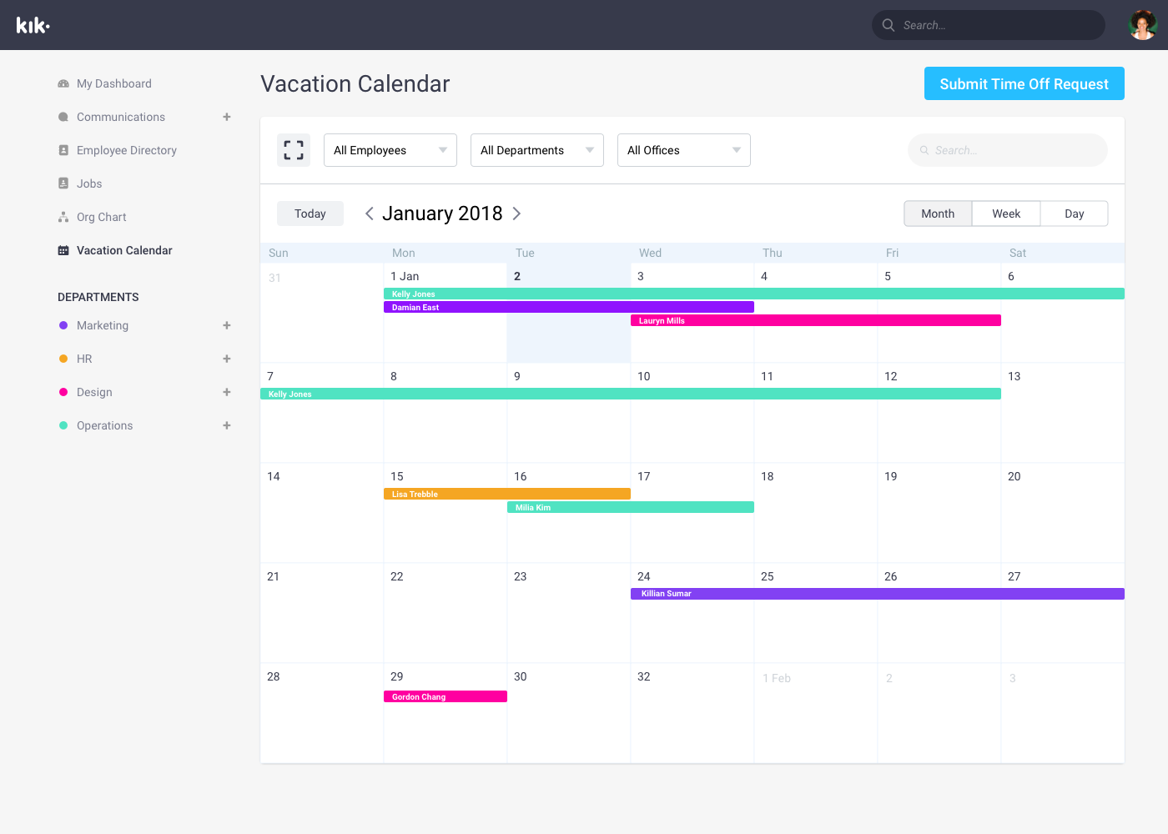Select the Month view toggle
Viewport: 1168px width, 834px height.
pyautogui.click(x=938, y=214)
